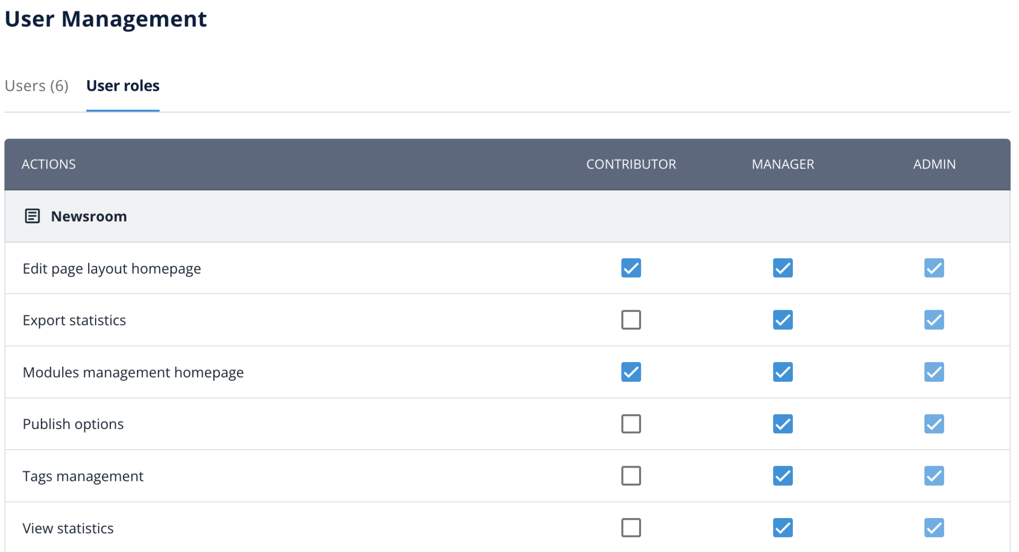
Task: Uncheck Manager for Publish options
Action: tap(782, 424)
